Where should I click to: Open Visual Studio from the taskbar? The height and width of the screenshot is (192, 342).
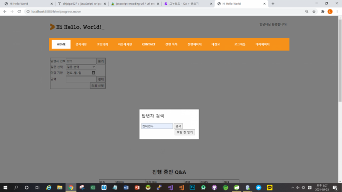pos(170,187)
